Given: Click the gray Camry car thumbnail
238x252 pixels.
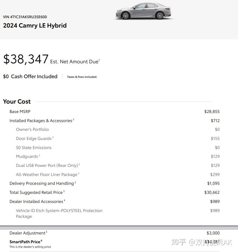Looking at the screenshot, I should pos(143,11).
